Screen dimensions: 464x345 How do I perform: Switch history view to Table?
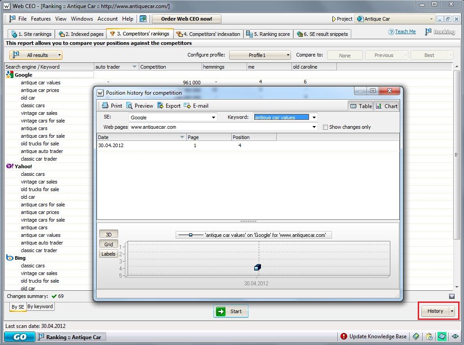tap(361, 106)
